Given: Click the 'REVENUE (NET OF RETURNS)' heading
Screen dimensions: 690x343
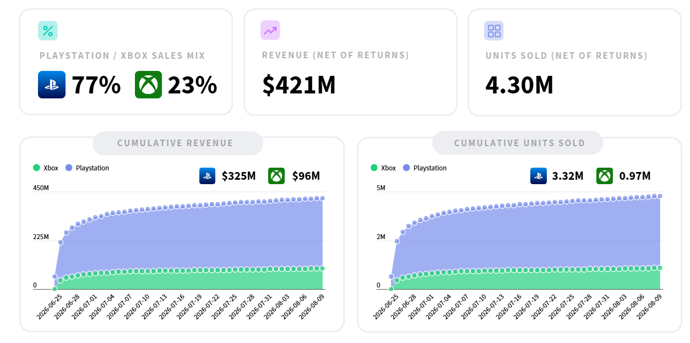Looking at the screenshot, I should (x=336, y=56).
